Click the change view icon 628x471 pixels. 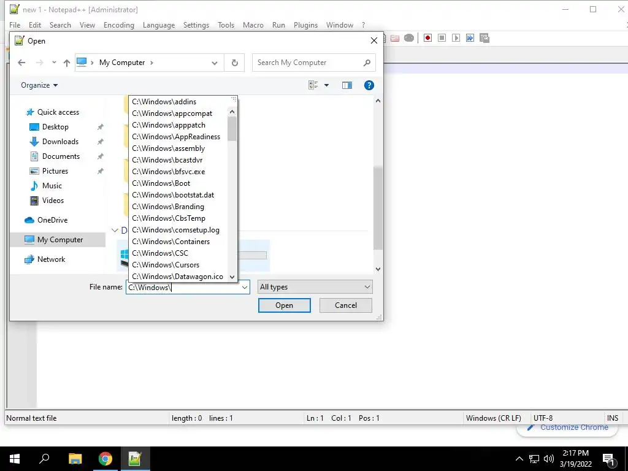pos(313,85)
